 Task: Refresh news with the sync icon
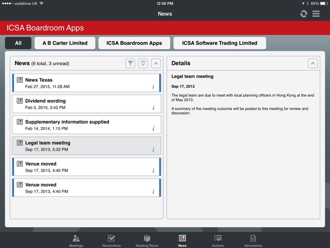coord(304,14)
